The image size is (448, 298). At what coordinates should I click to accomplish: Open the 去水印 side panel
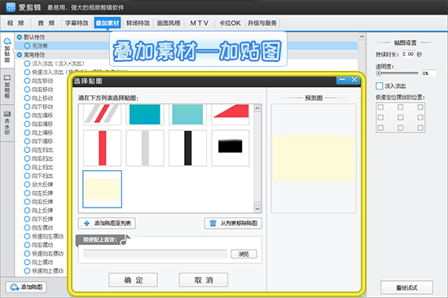tap(7, 123)
